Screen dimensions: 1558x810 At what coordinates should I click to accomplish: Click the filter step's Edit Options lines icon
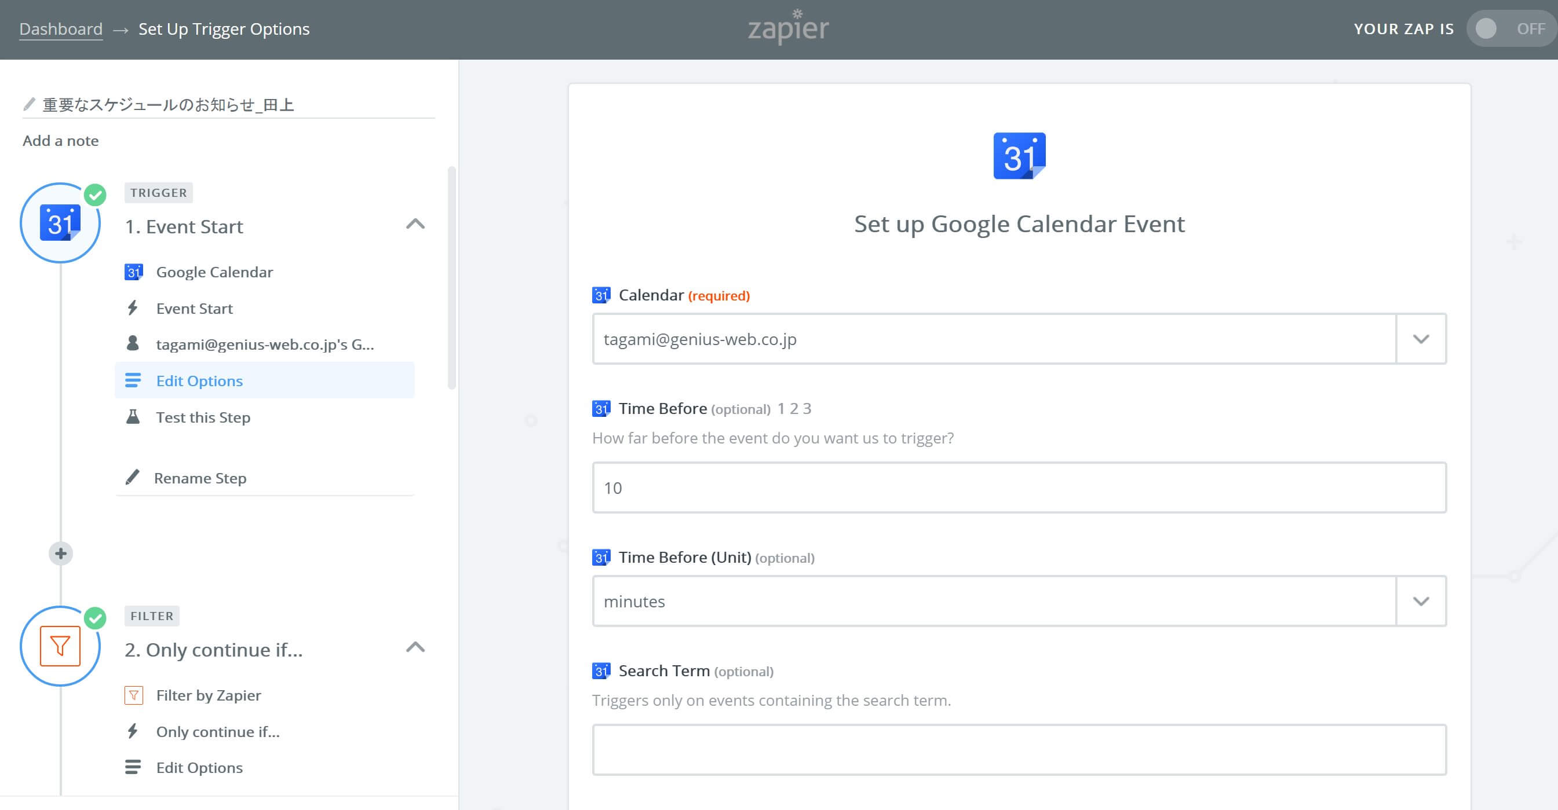point(133,767)
